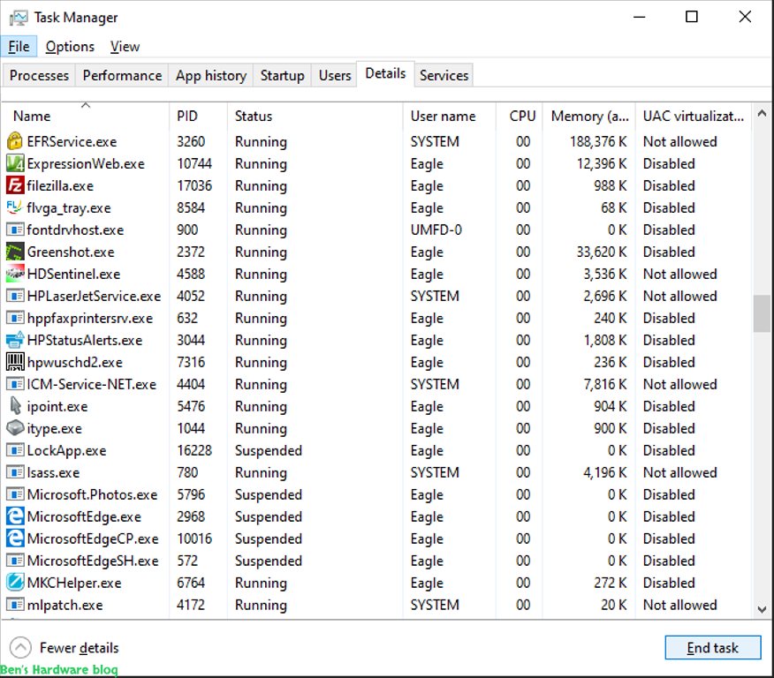The height and width of the screenshot is (678, 774).
Task: Click the mlpatch.exe icon
Action: pos(15,605)
